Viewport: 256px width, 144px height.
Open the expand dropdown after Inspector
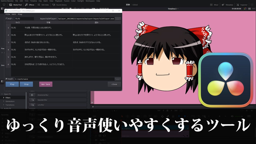[252, 5]
